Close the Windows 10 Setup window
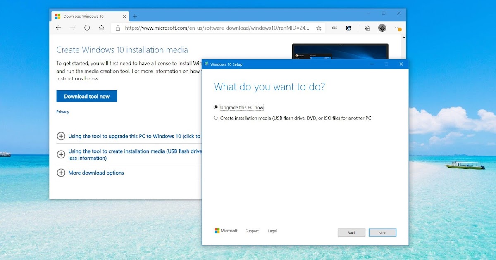496x260 pixels. tap(401, 64)
